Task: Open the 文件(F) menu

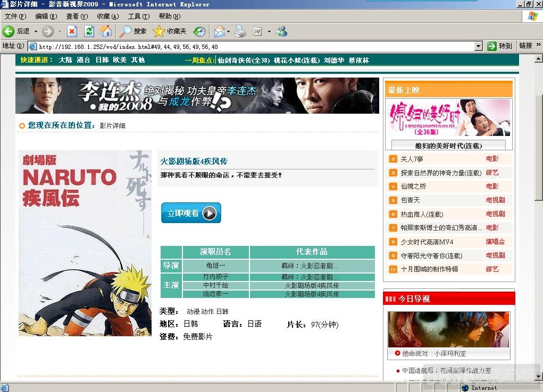Action: [x=15, y=16]
